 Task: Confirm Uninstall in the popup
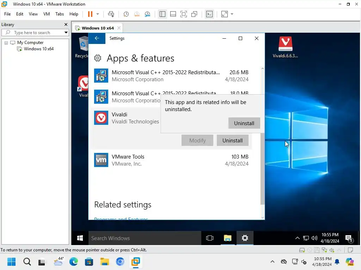(x=244, y=123)
